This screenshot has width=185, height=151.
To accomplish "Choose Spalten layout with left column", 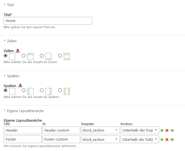I will 24,90.
